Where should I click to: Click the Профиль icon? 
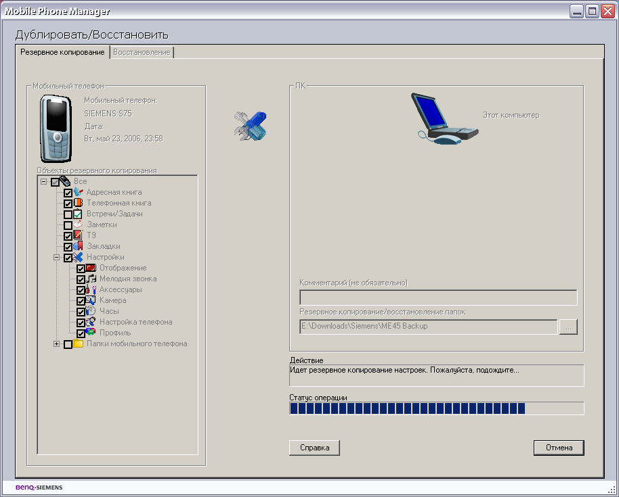click(x=91, y=332)
